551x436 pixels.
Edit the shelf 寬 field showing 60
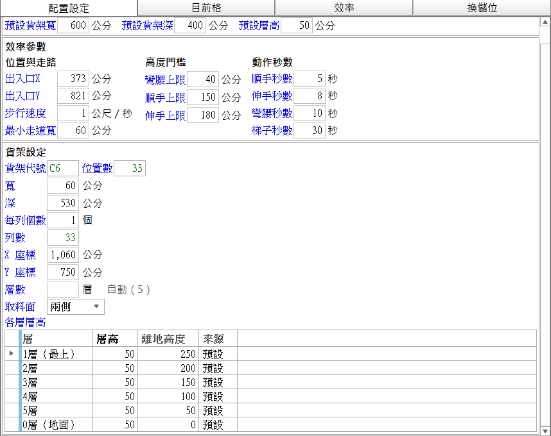pyautogui.click(x=63, y=185)
